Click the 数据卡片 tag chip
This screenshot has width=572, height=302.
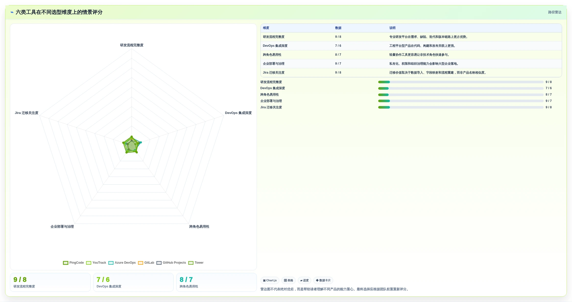[323, 280]
